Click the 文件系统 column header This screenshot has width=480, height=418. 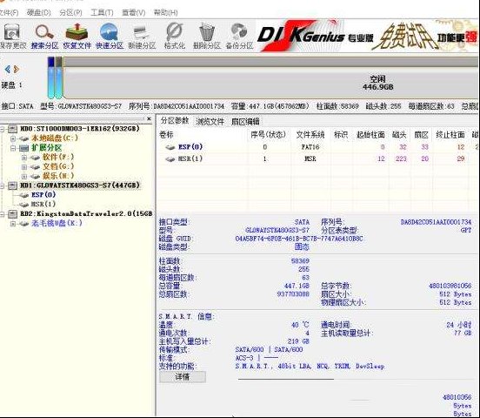click(x=310, y=135)
